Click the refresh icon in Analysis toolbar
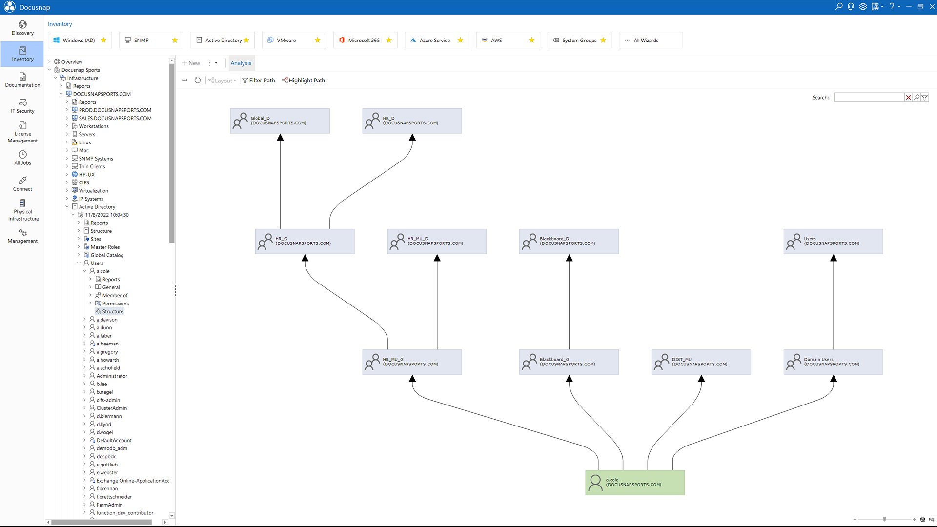This screenshot has width=937, height=527. point(198,80)
